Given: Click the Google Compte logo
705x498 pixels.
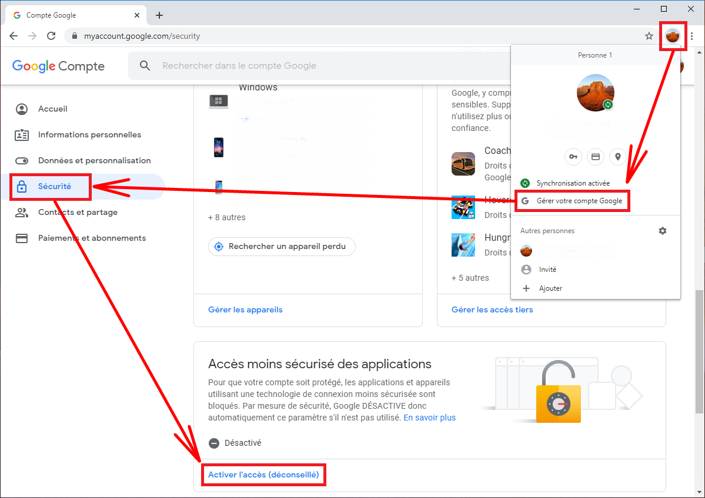Looking at the screenshot, I should (x=58, y=66).
